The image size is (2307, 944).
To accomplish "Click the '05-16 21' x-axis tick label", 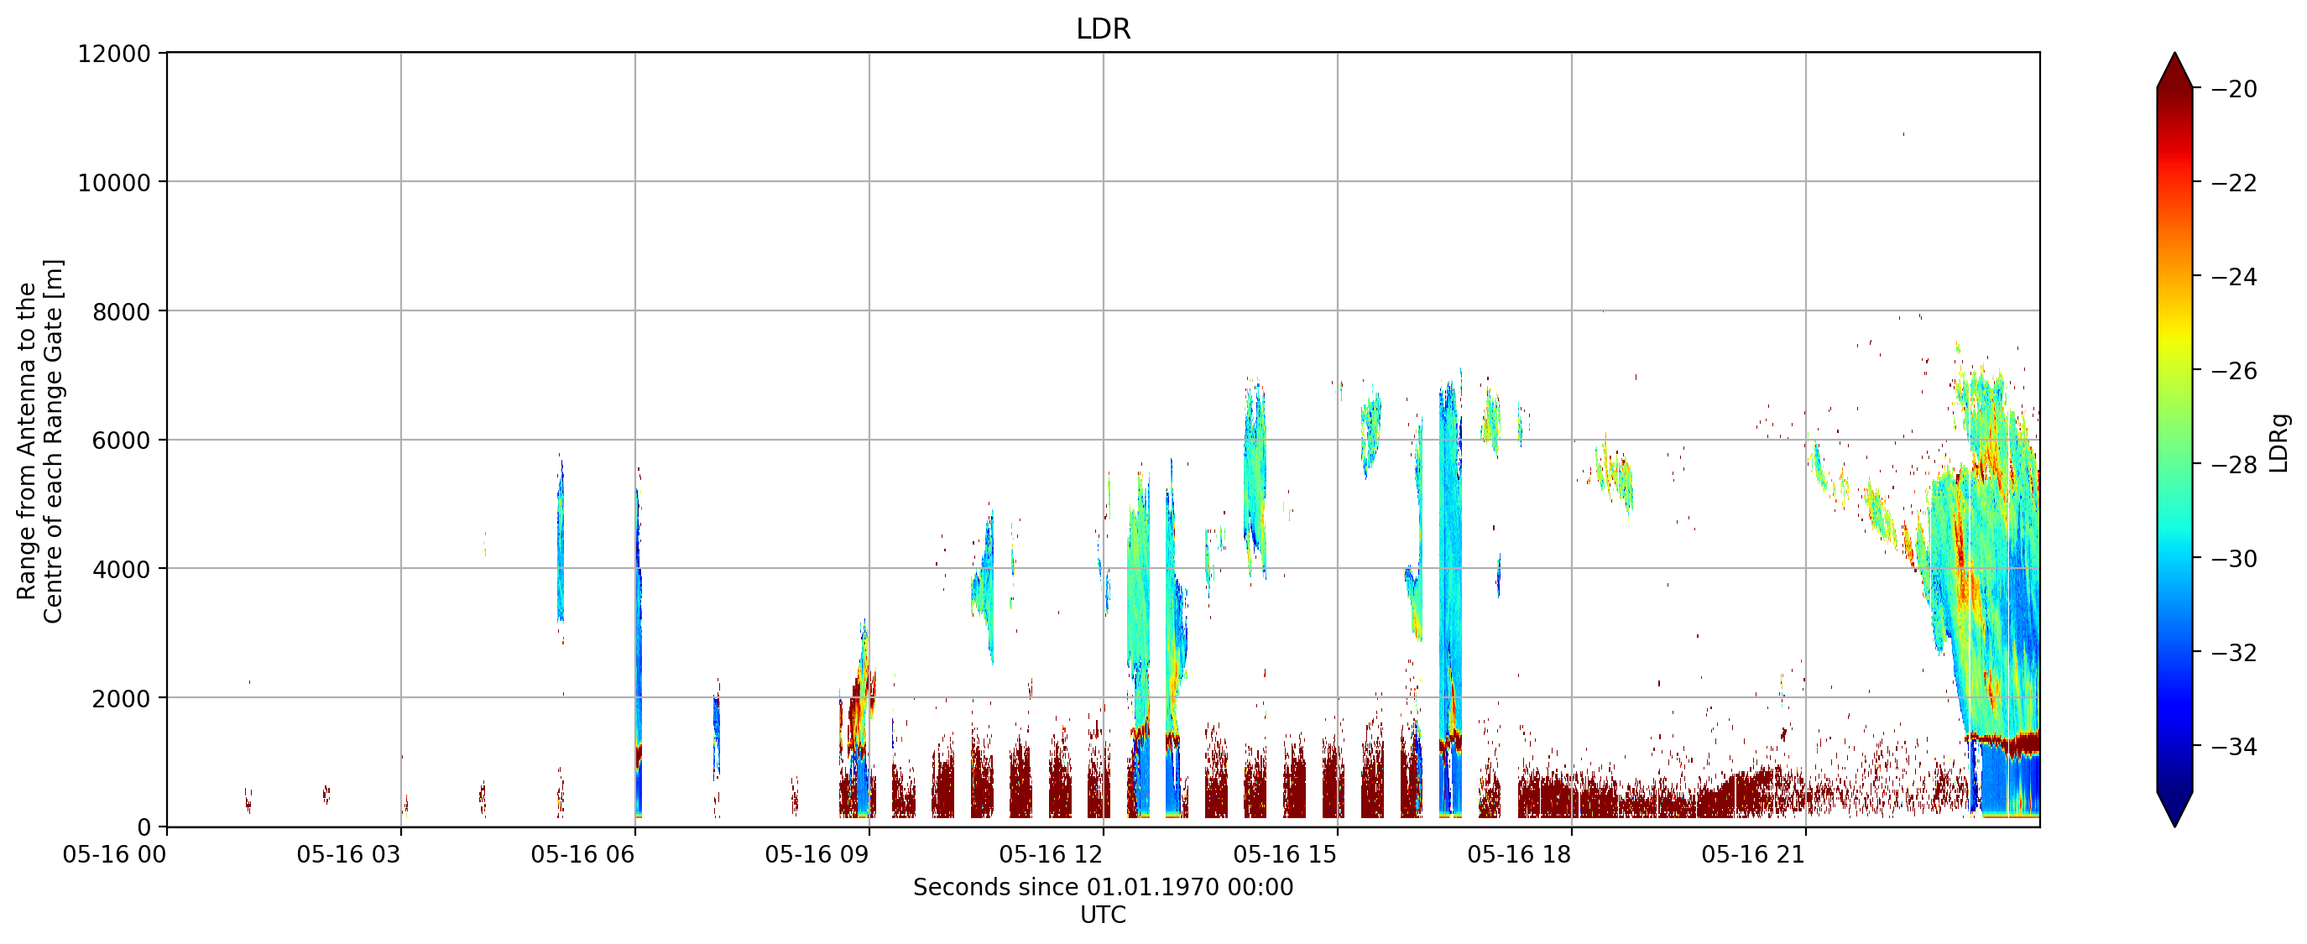I will pyautogui.click(x=1752, y=854).
